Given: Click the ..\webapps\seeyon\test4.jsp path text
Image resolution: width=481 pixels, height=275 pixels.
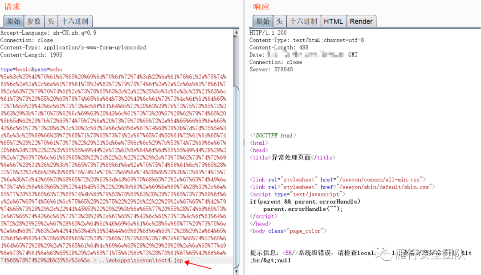Looking at the screenshot, I should [141, 261].
